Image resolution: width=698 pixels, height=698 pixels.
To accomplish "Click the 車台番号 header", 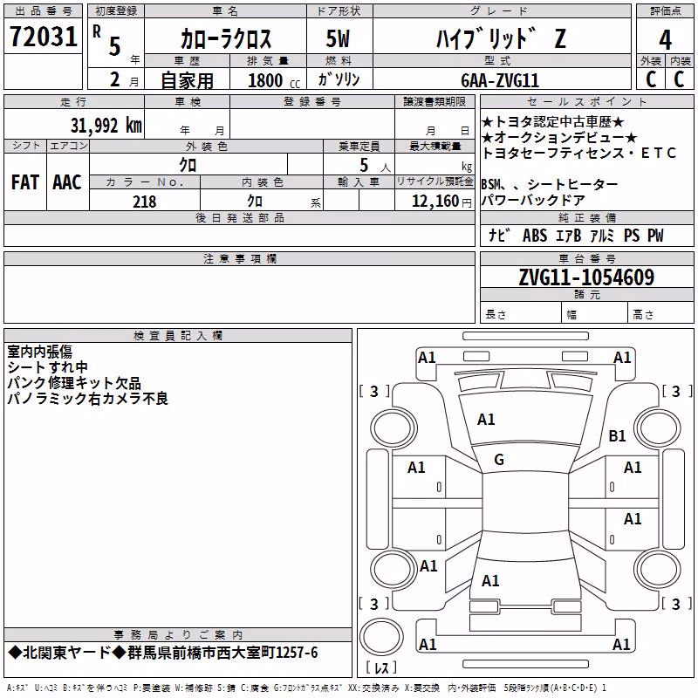I will click(586, 258).
